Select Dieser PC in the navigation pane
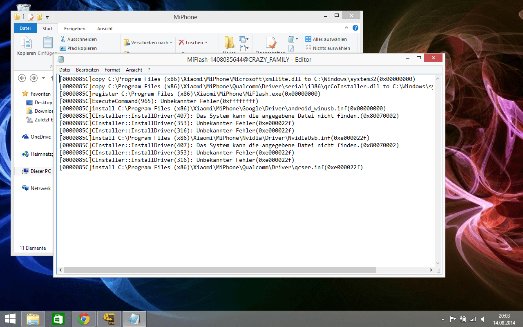The height and width of the screenshot is (327, 523). (x=36, y=171)
